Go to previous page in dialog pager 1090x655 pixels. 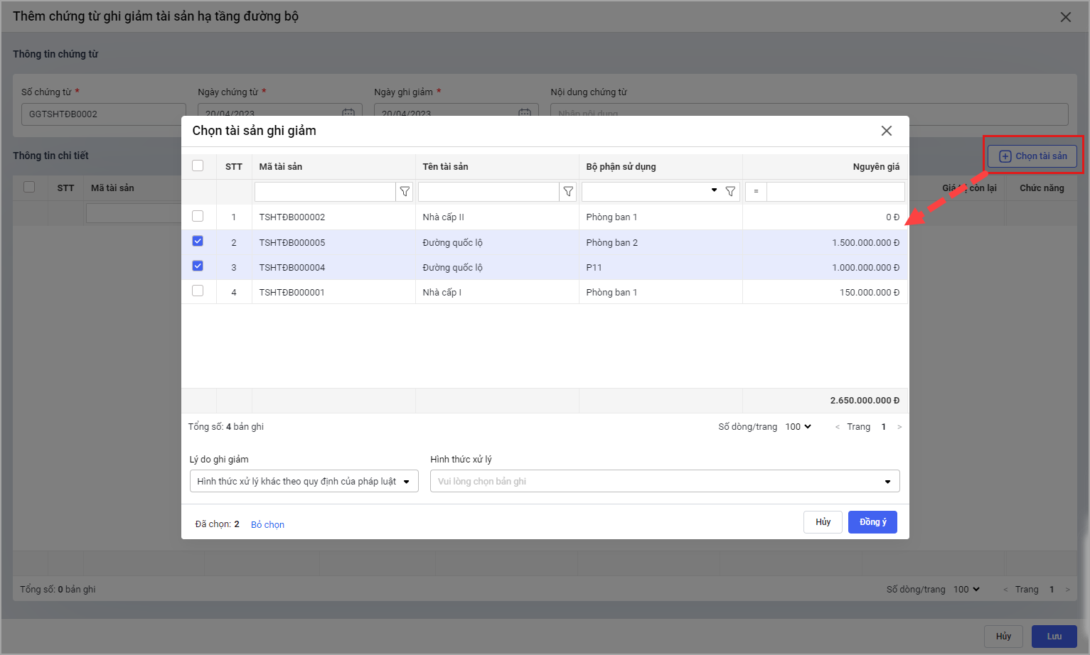click(x=838, y=427)
